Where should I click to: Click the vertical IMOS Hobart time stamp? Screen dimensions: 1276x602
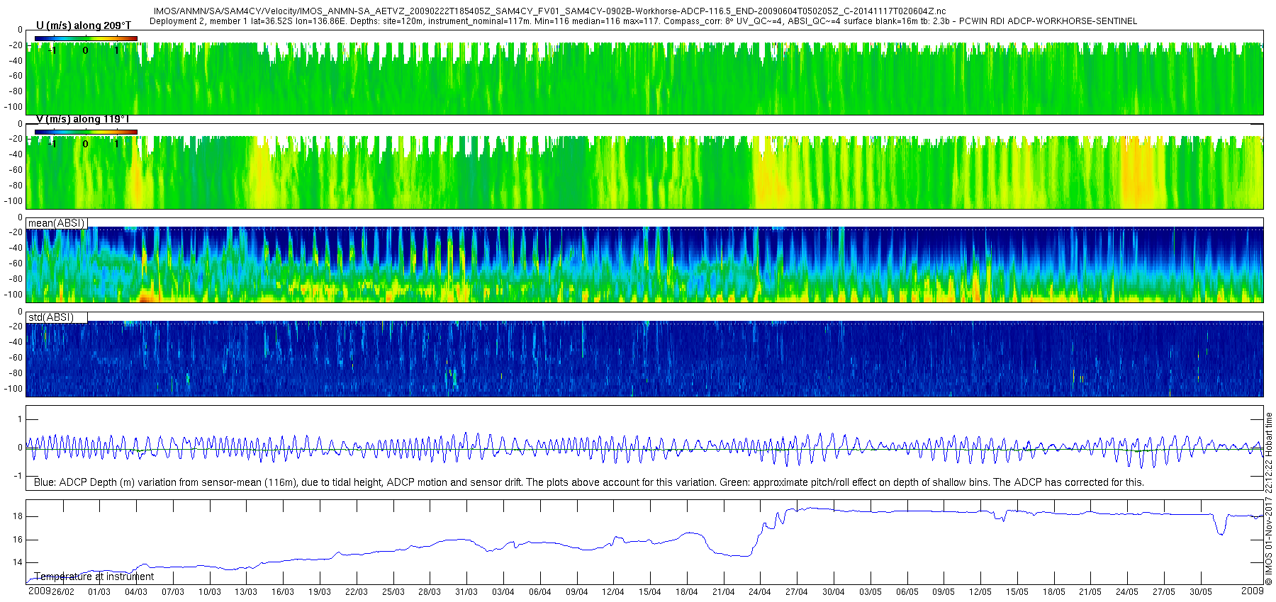pos(1268,499)
